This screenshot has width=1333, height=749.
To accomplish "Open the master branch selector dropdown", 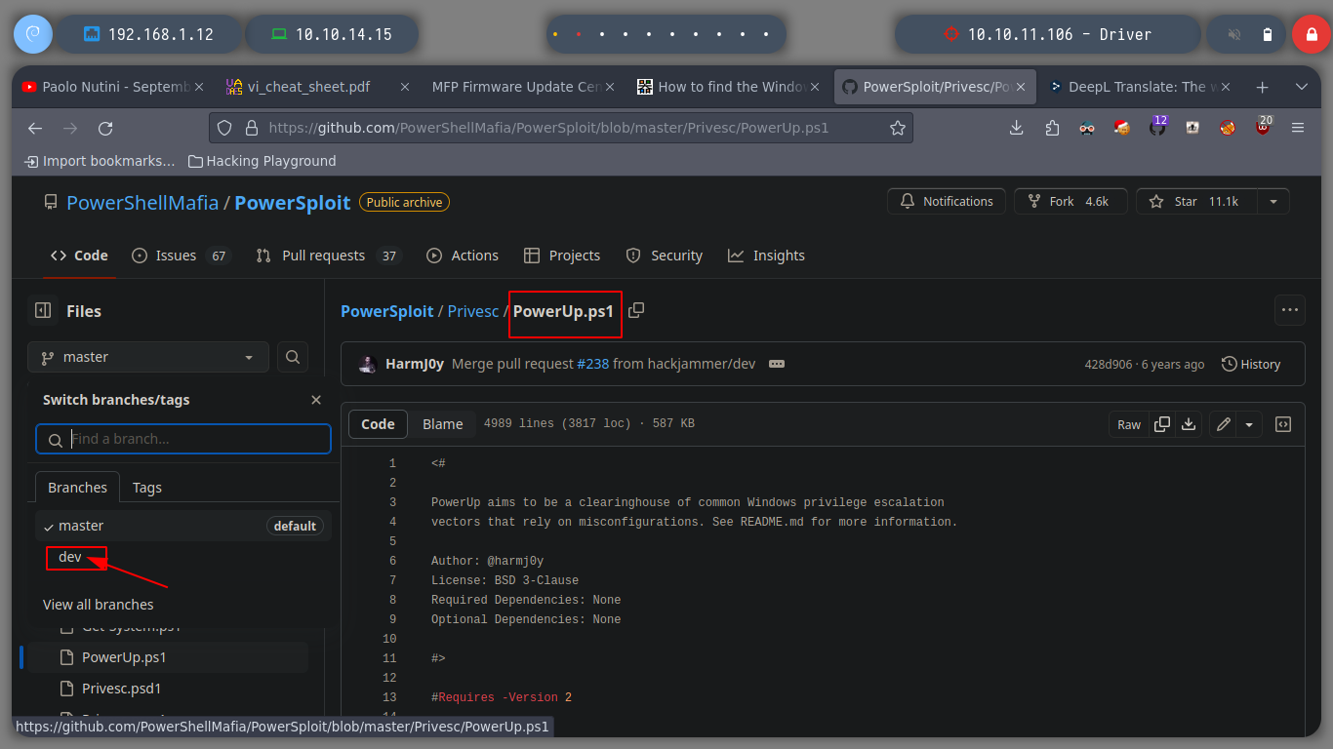I will point(147,357).
